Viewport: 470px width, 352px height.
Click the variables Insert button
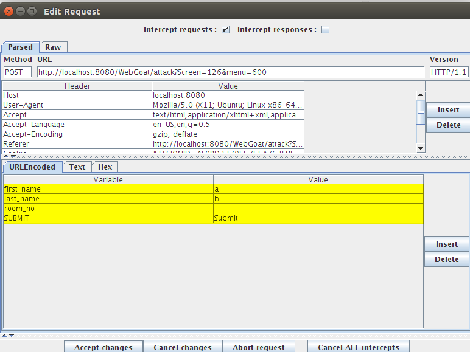[x=447, y=244]
